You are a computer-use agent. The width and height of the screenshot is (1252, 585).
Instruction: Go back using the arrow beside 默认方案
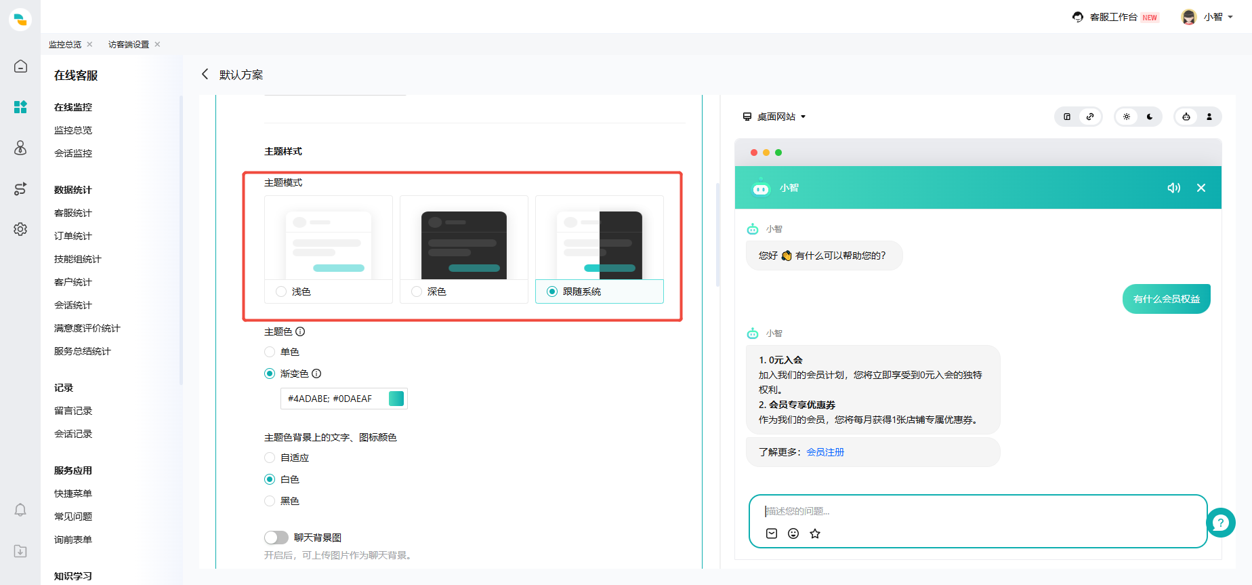(x=205, y=74)
